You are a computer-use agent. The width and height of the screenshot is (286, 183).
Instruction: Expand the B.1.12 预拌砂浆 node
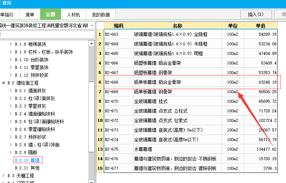11,75
